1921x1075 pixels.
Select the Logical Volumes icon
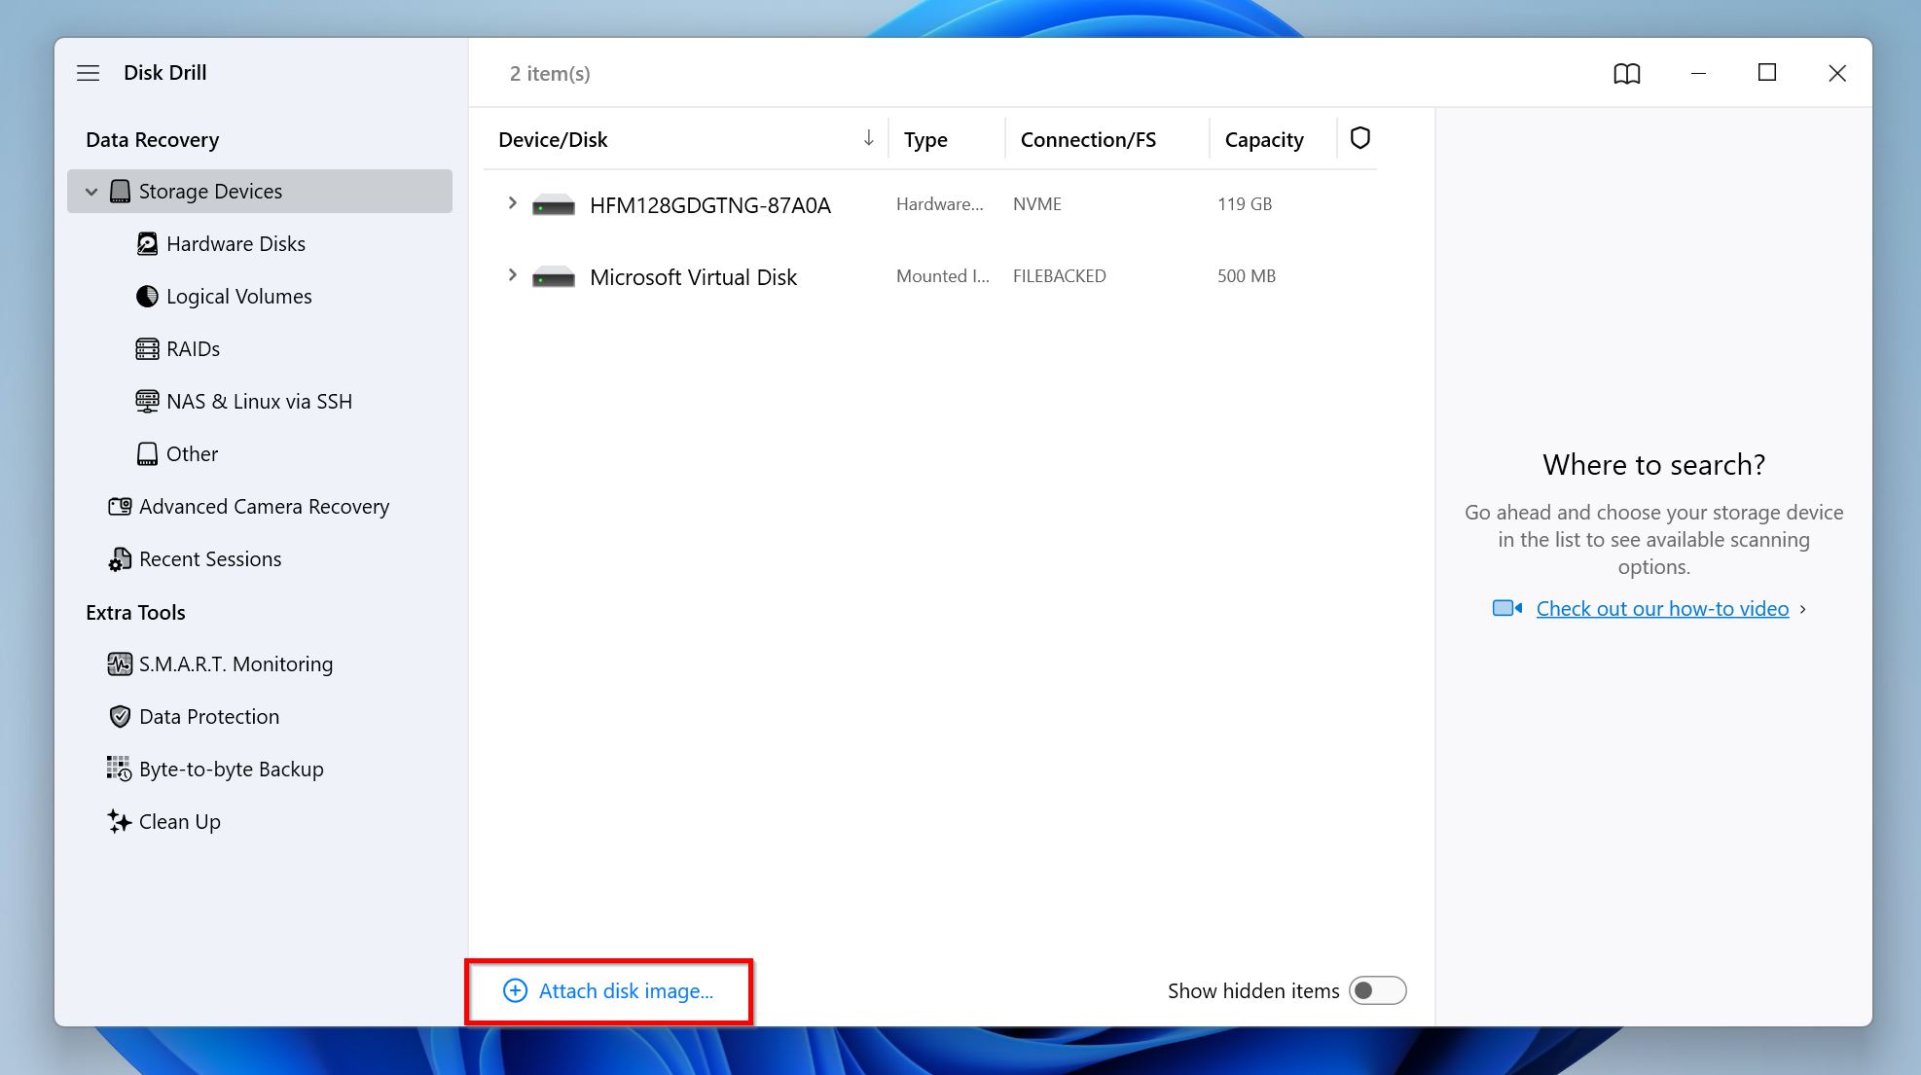[147, 296]
